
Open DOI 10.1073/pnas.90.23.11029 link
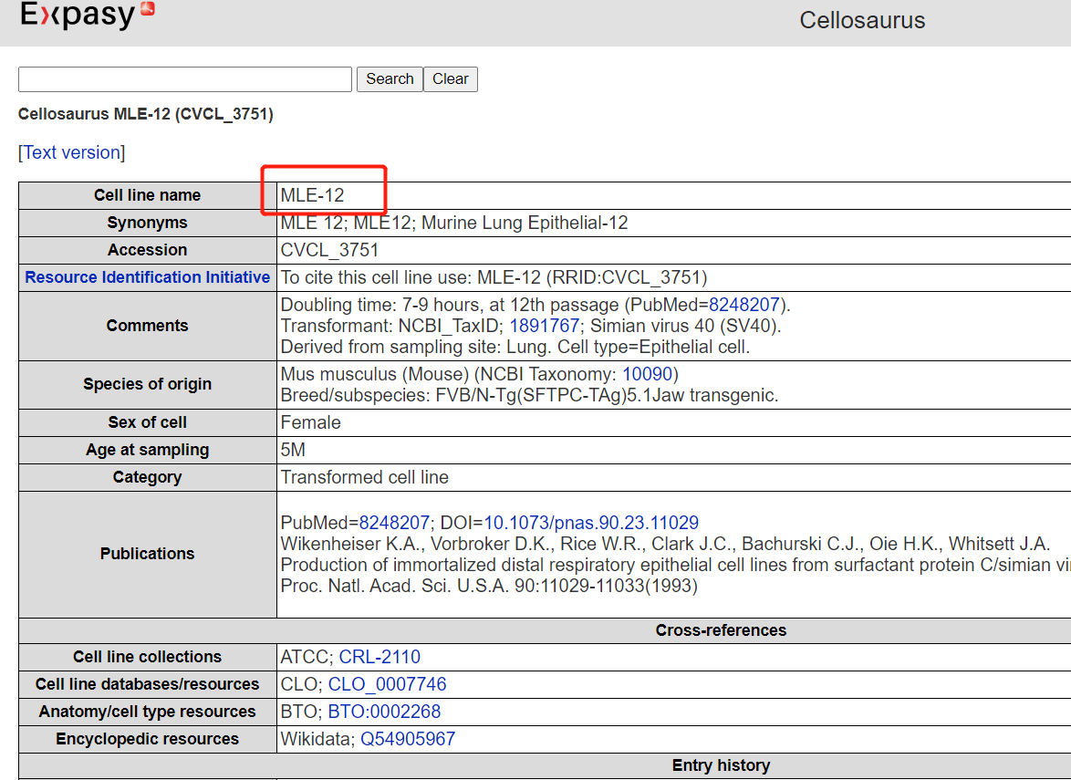(x=591, y=523)
